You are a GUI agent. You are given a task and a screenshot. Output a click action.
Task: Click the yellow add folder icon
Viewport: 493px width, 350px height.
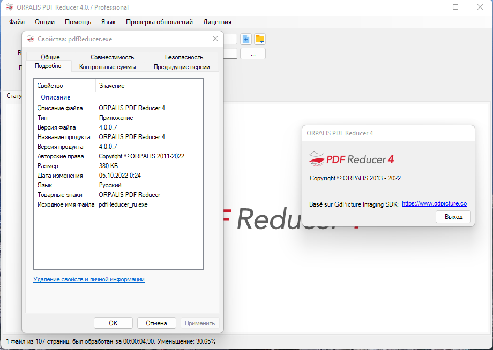[260, 39]
